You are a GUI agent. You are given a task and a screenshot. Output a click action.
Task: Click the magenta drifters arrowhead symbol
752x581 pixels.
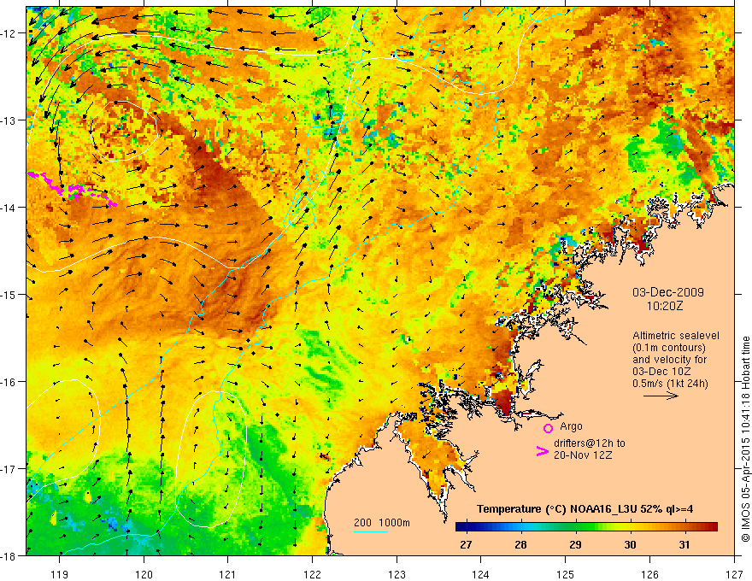tap(543, 451)
